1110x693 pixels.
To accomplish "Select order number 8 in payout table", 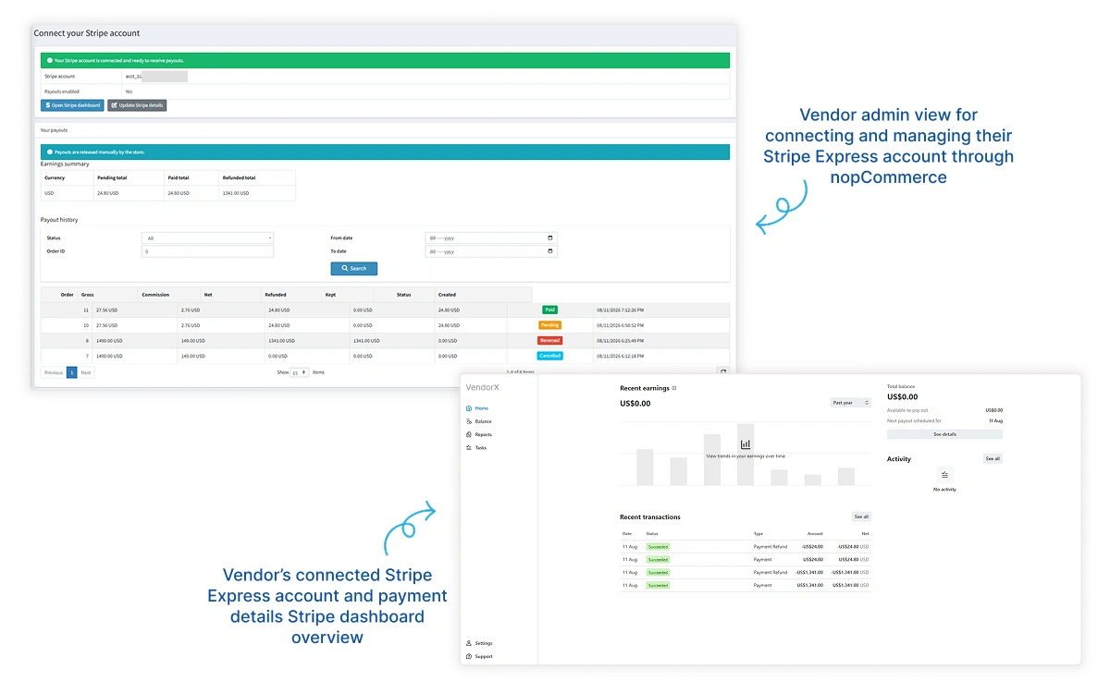I will click(x=87, y=340).
